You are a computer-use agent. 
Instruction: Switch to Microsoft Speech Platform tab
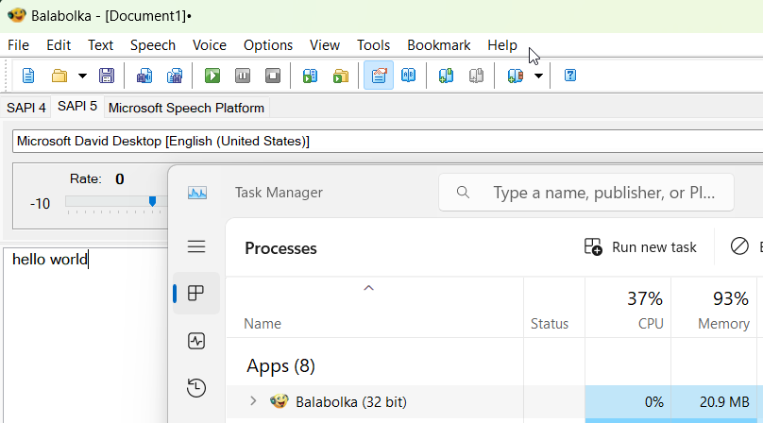pos(186,108)
